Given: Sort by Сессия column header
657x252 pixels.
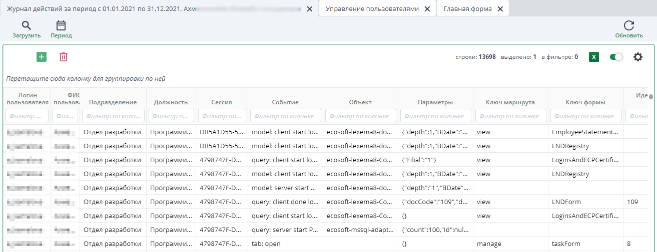Looking at the screenshot, I should 222,102.
